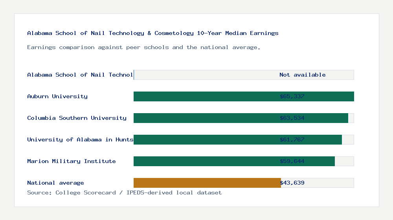Click the orange National average bar
Image resolution: width=393 pixels, height=220 pixels.
[x=207, y=183]
